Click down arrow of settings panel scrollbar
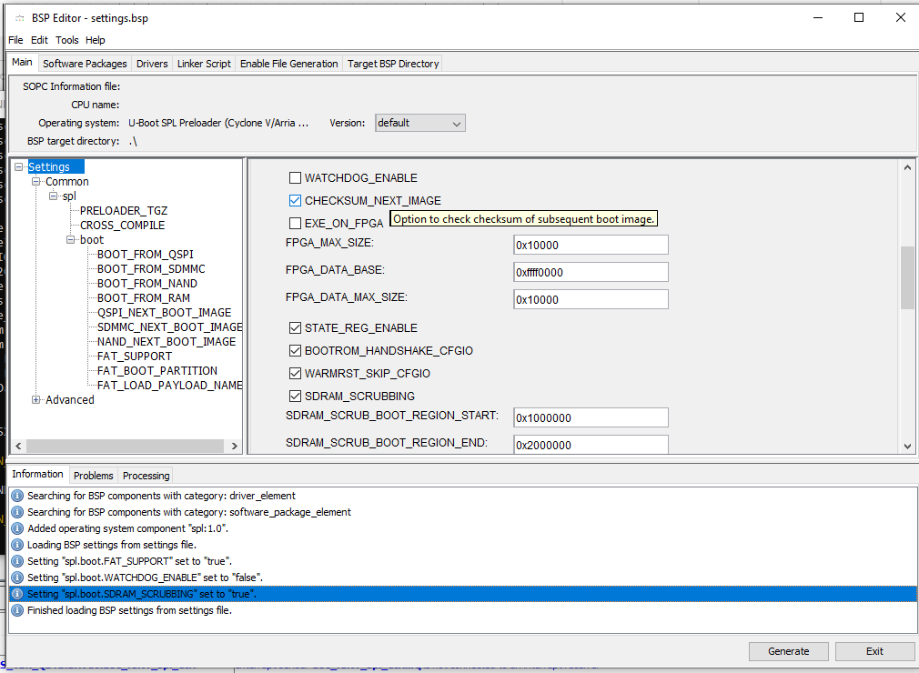Screen dimensions: 919x673 click(907, 446)
